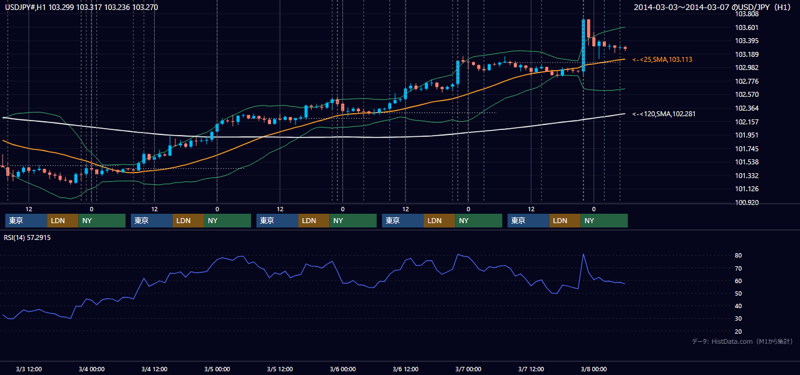800x375 pixels.
Task: Click the 102.570 price axis label
Action: click(x=746, y=95)
